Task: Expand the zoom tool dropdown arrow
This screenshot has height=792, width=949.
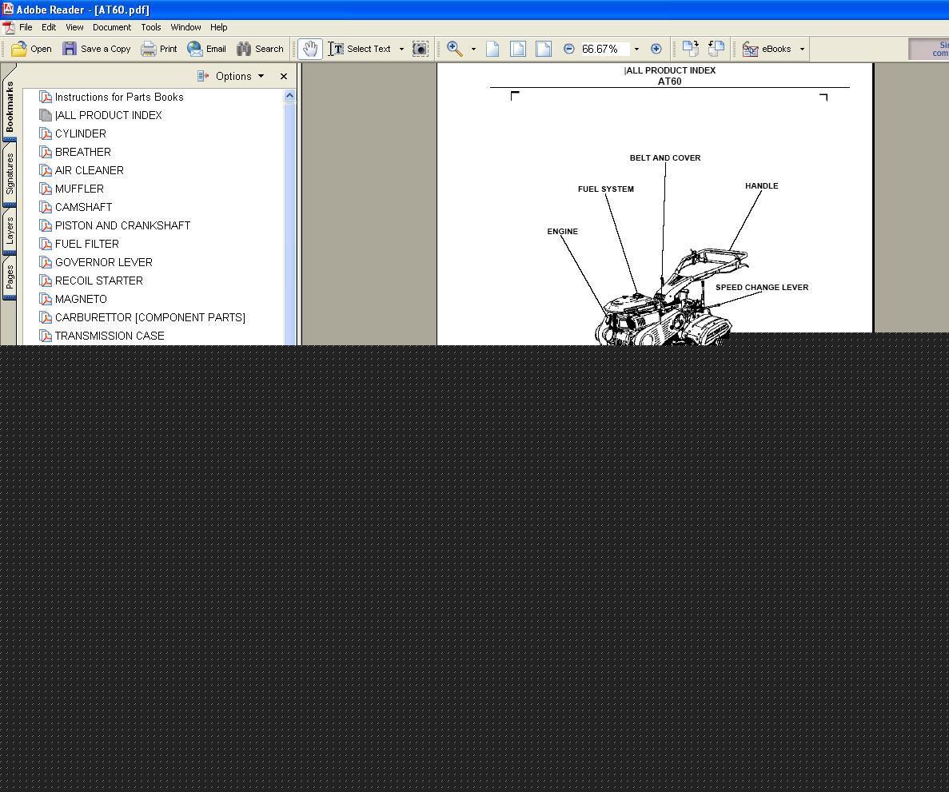Action: pos(473,49)
